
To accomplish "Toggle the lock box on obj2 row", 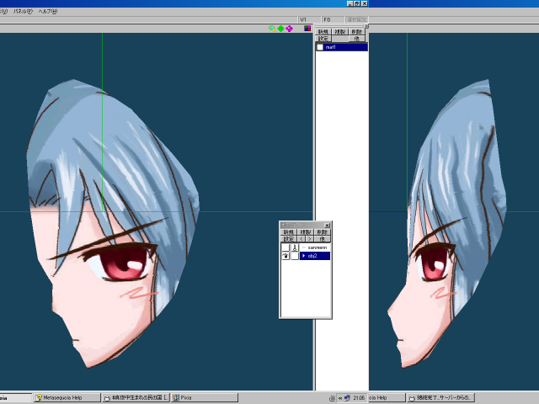I will 295,256.
